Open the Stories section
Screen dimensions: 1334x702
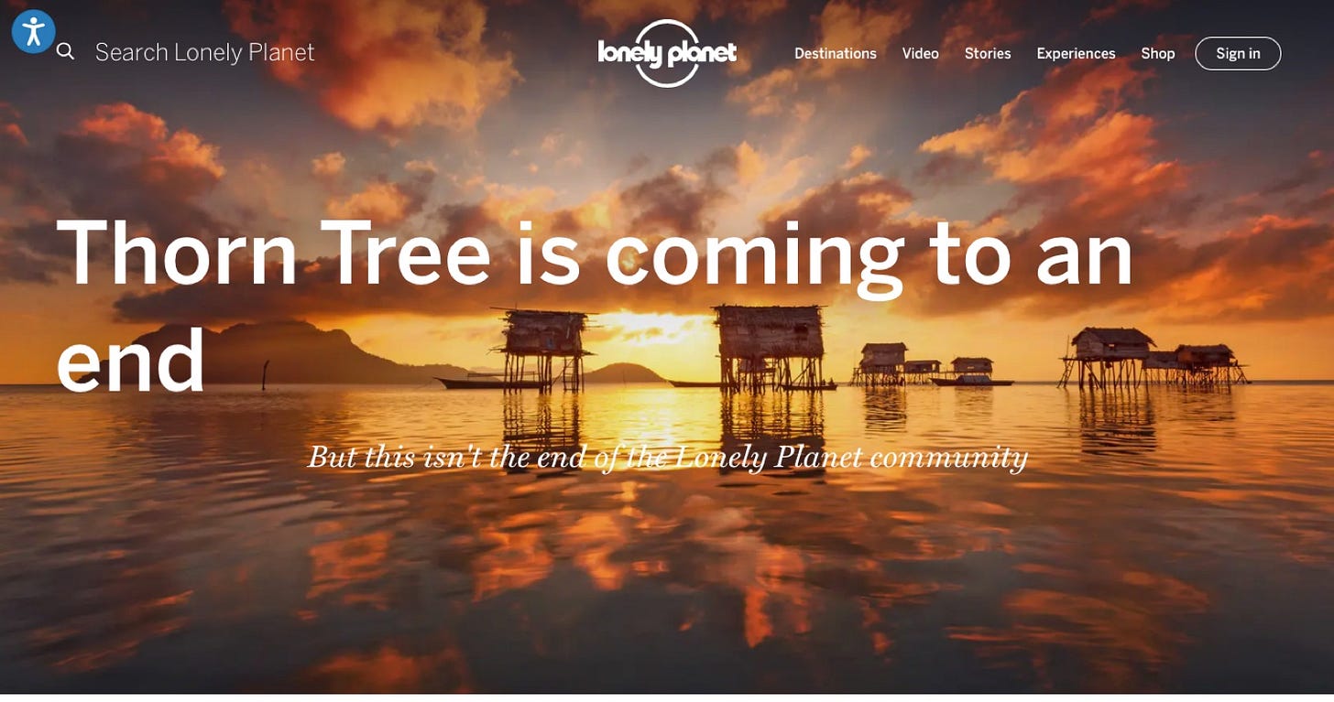click(988, 53)
